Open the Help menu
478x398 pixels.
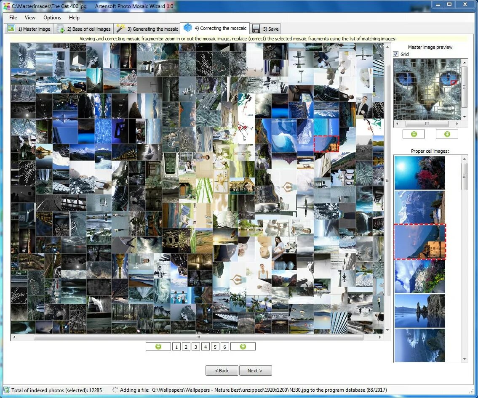[74, 18]
